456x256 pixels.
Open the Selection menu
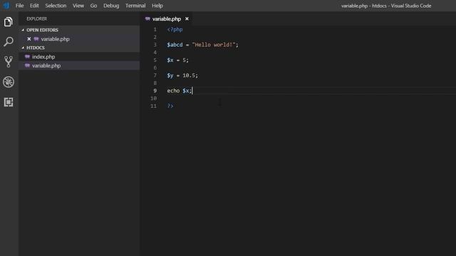(56, 6)
